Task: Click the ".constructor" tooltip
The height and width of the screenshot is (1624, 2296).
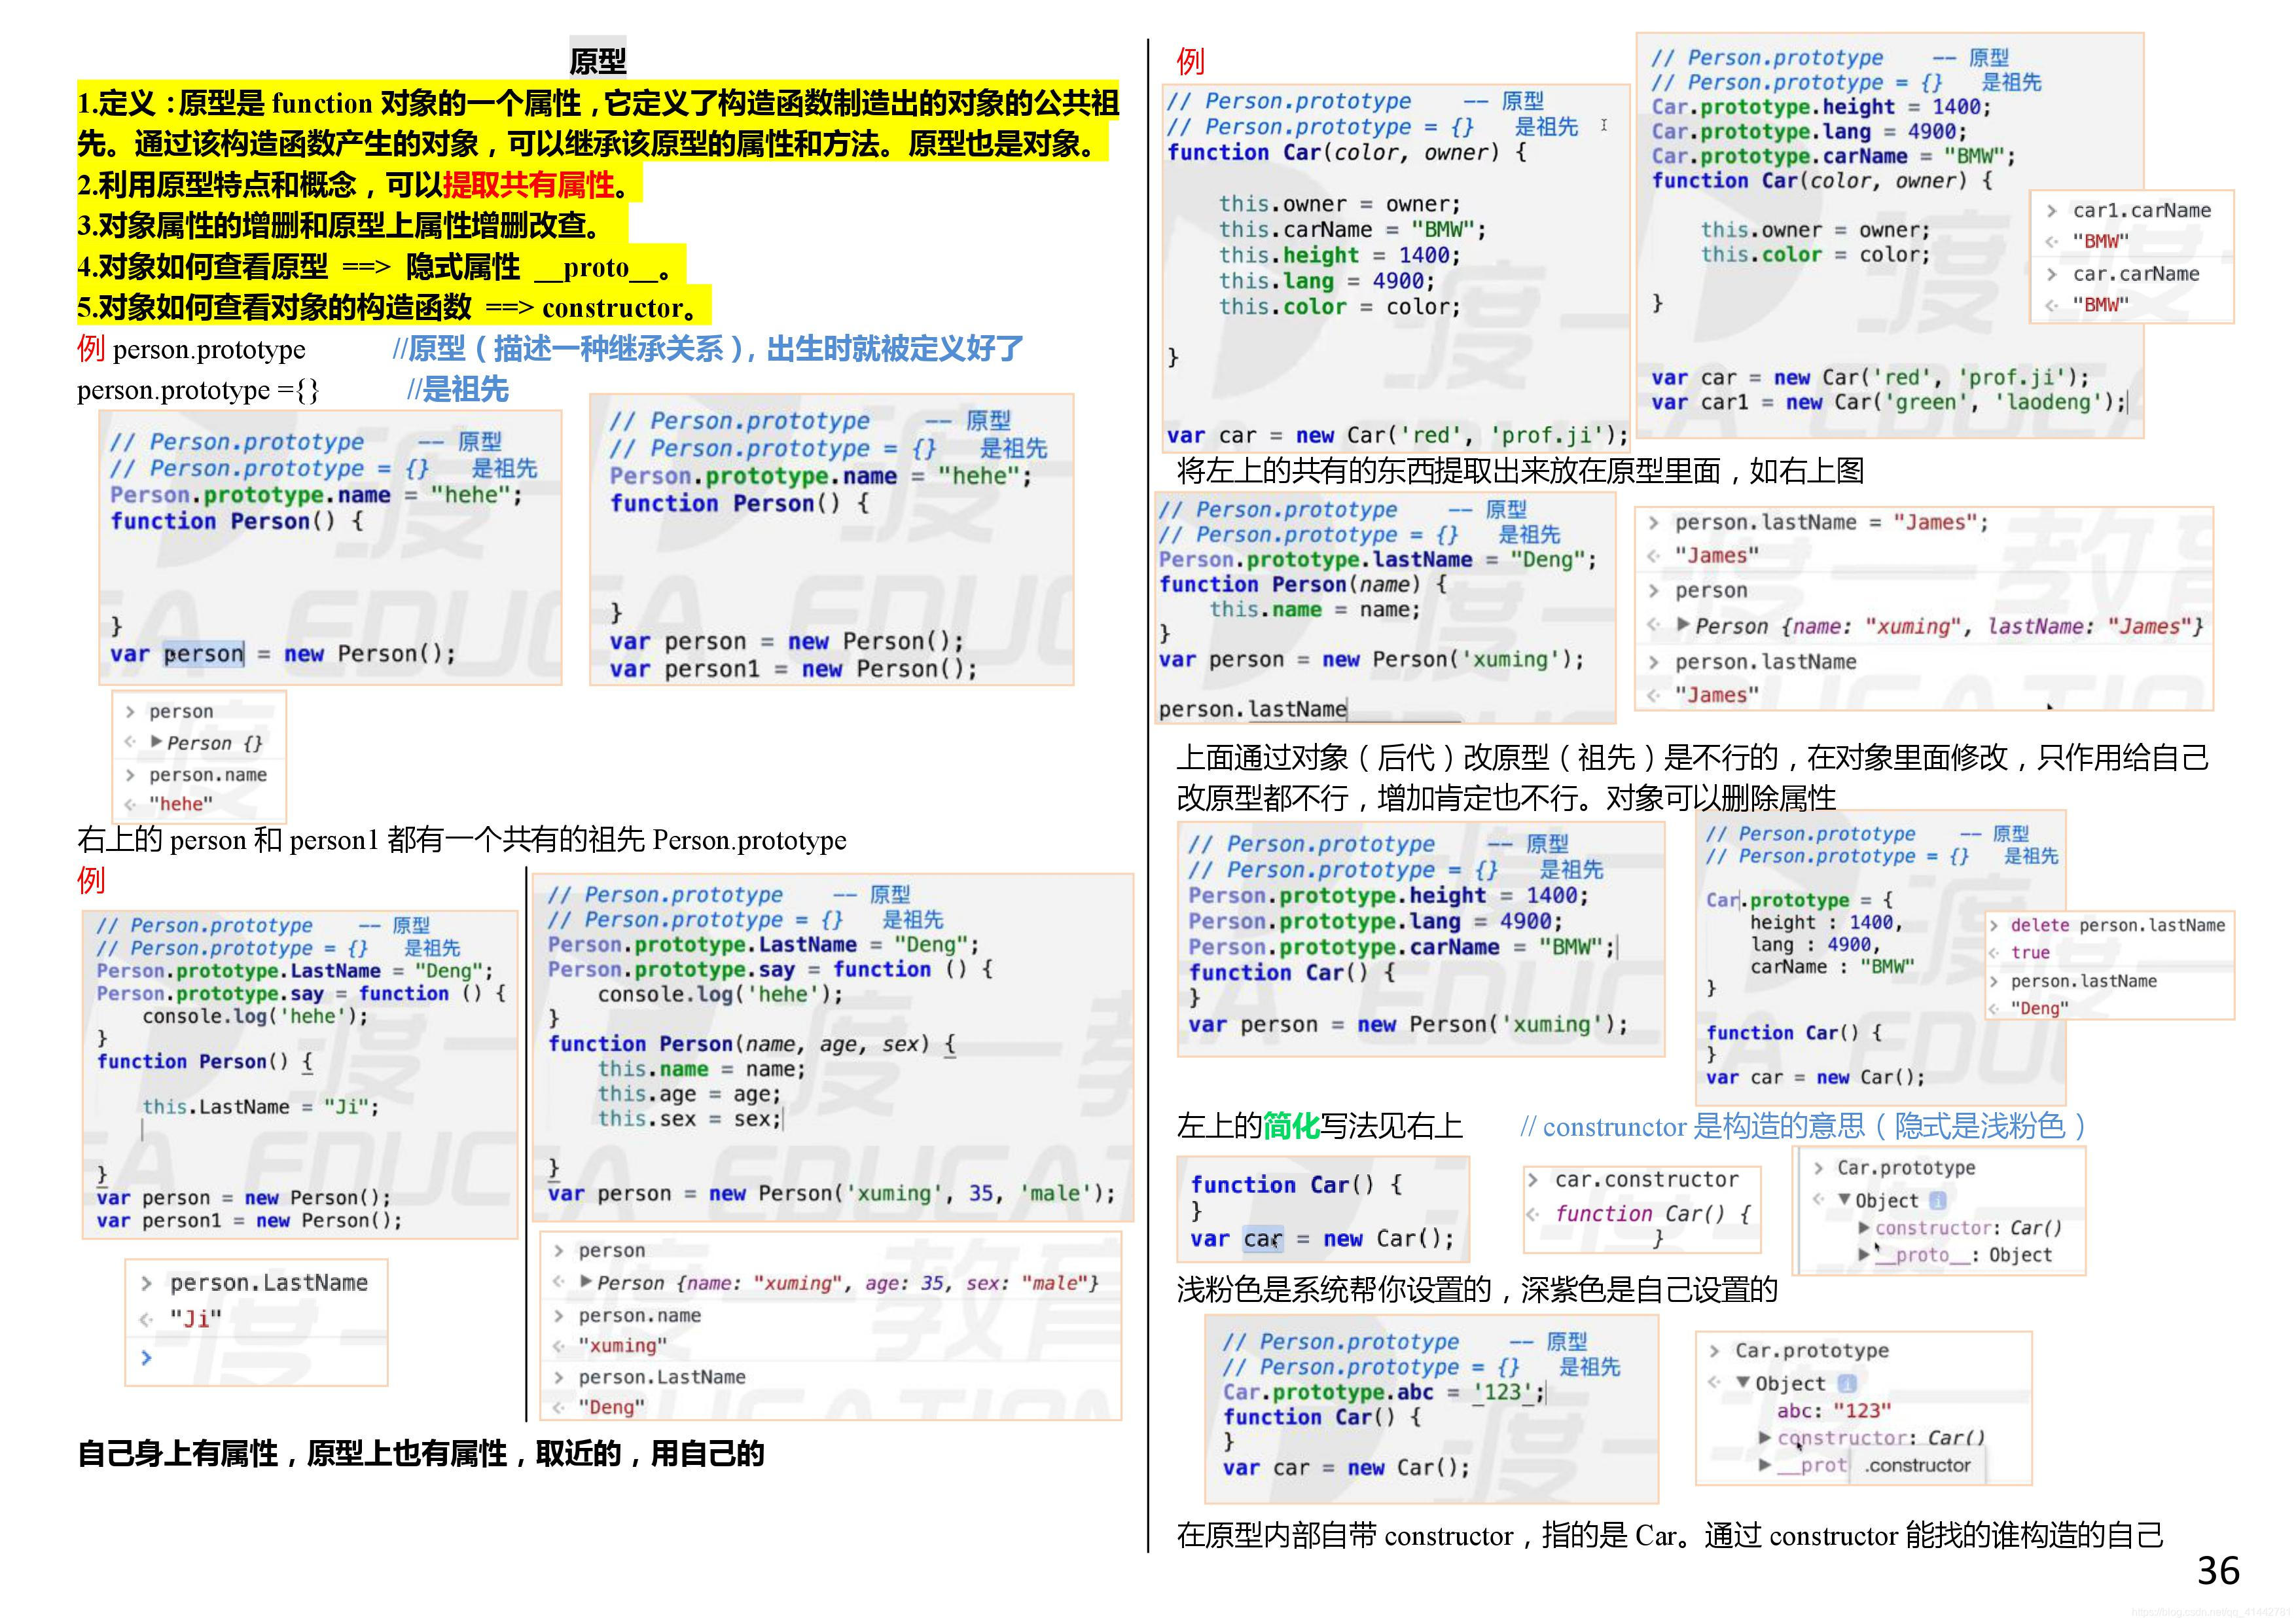Action: (x=1916, y=1465)
